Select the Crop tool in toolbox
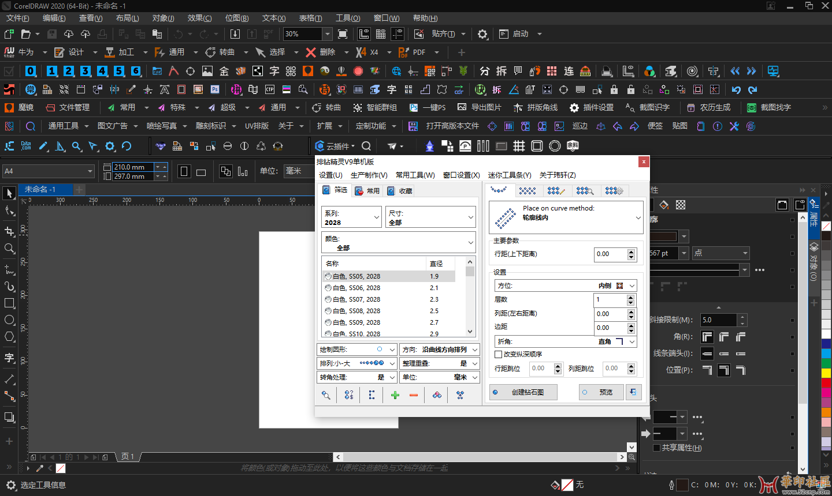The width and height of the screenshot is (832, 496). (x=9, y=231)
